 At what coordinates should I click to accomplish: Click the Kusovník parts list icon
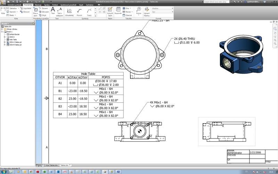click(118, 11)
